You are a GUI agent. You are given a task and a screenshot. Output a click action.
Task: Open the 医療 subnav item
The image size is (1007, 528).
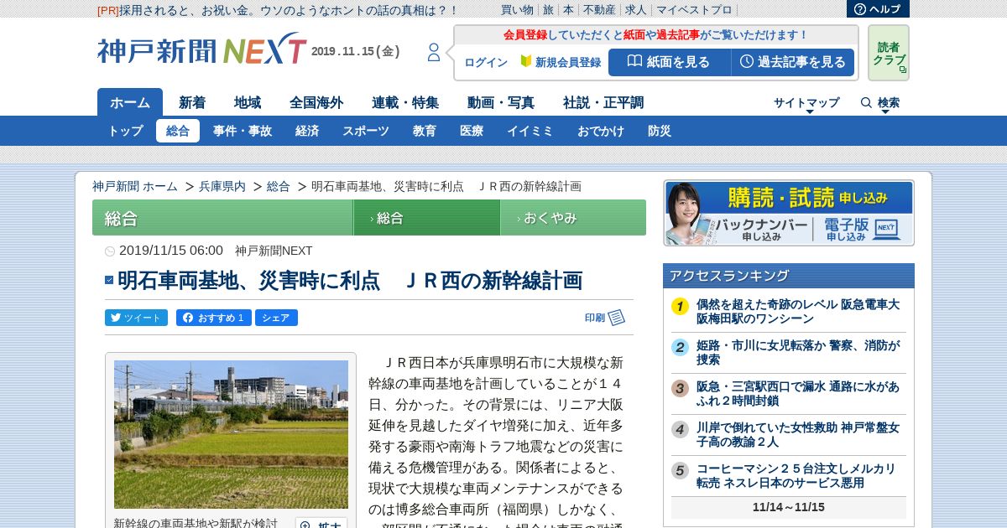(472, 131)
